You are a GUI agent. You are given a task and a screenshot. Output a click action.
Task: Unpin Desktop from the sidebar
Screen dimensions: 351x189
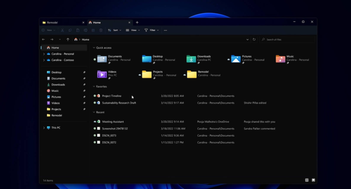[x=84, y=72]
